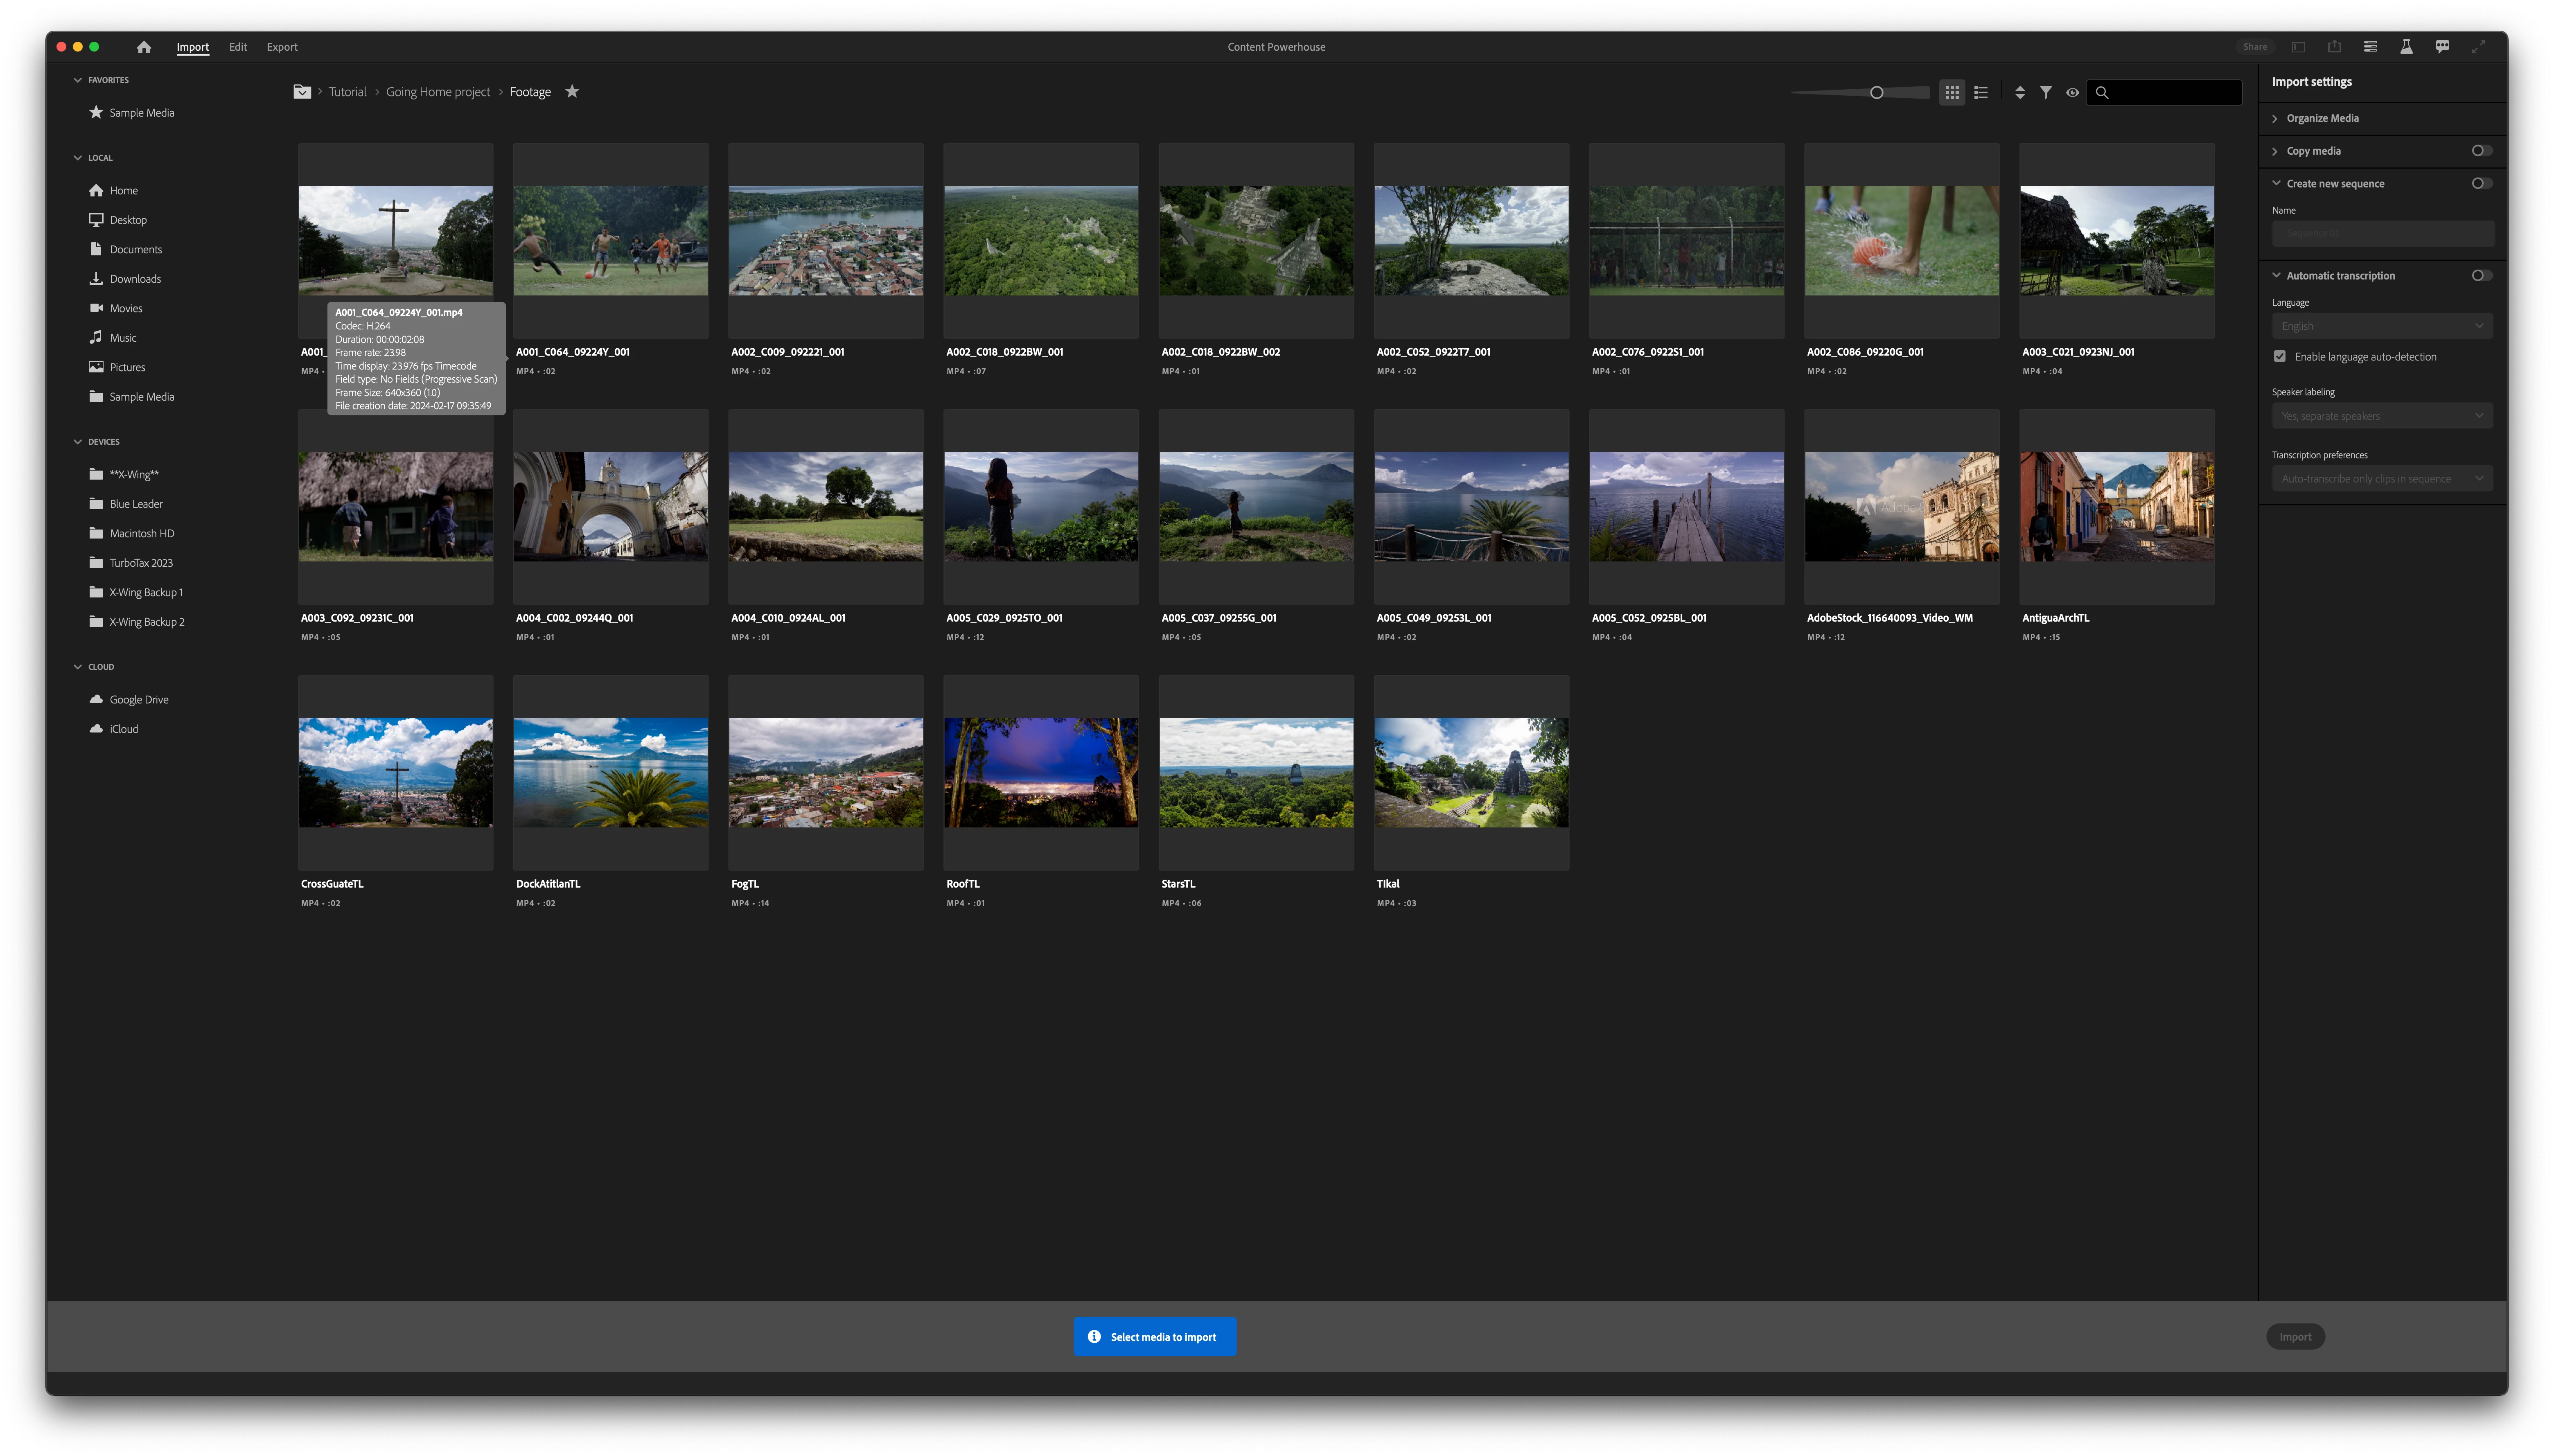Image resolution: width=2554 pixels, height=1456 pixels.
Task: Switch to the Edit tab
Action: 237,47
